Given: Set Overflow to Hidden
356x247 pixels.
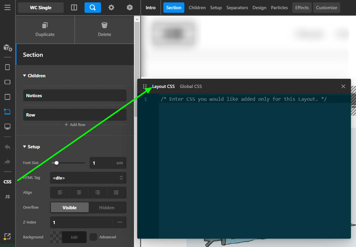Looking at the screenshot, I should click(x=107, y=207).
